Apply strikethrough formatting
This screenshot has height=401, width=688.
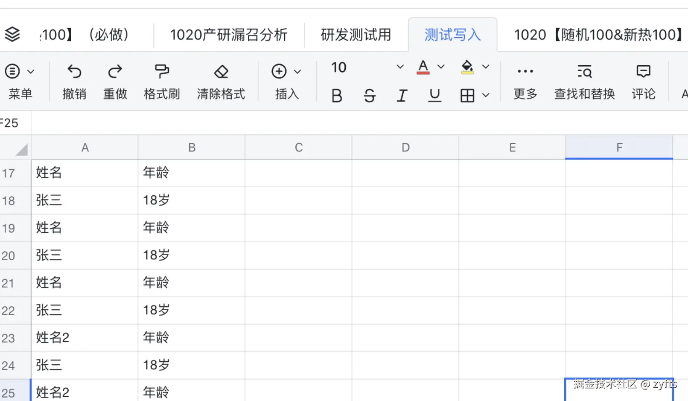(369, 95)
